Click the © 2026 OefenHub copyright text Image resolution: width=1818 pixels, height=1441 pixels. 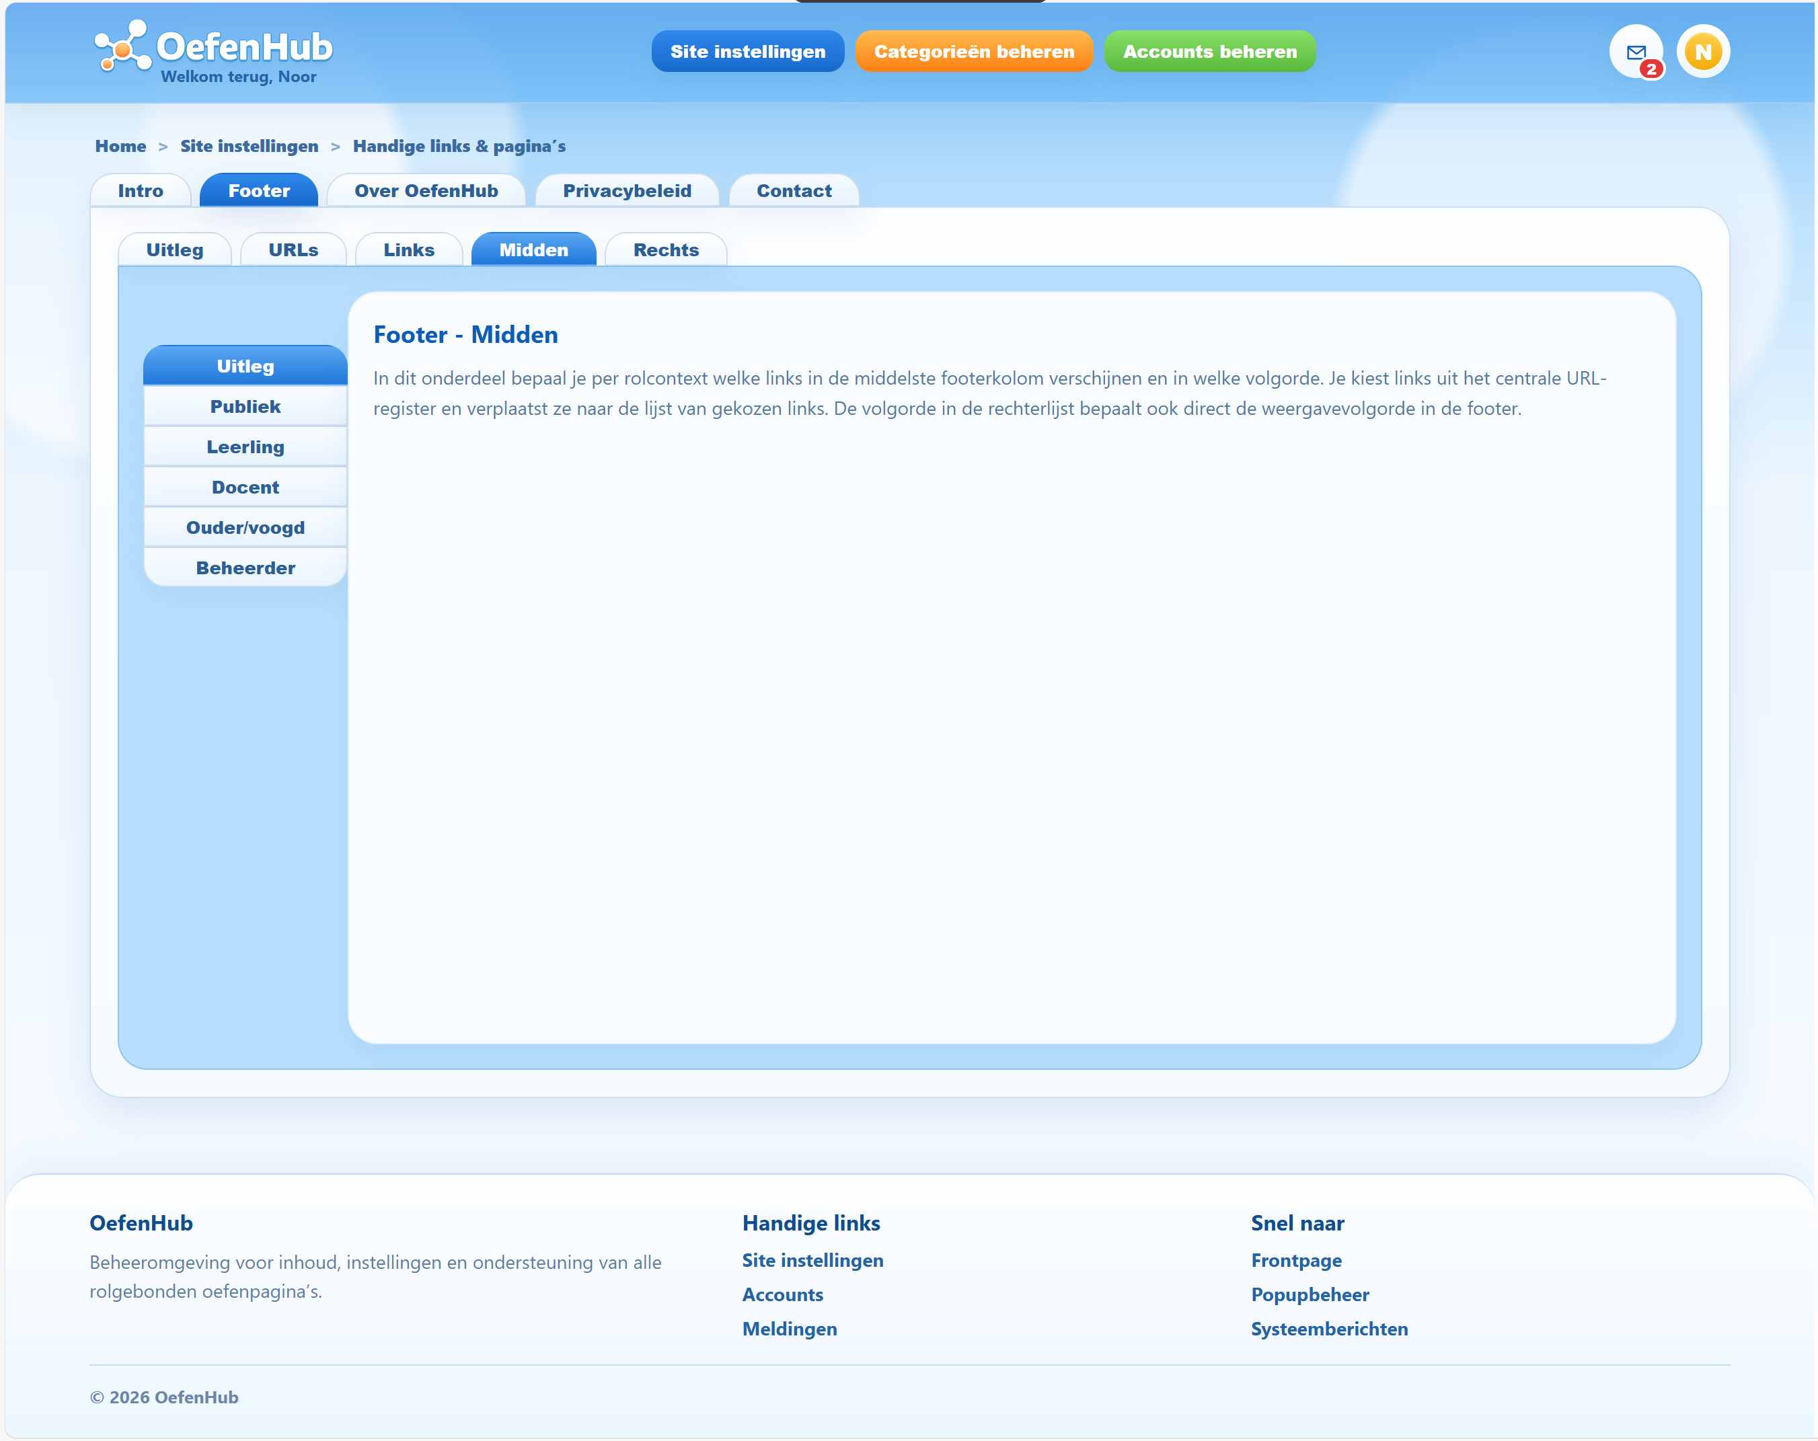tap(164, 1398)
